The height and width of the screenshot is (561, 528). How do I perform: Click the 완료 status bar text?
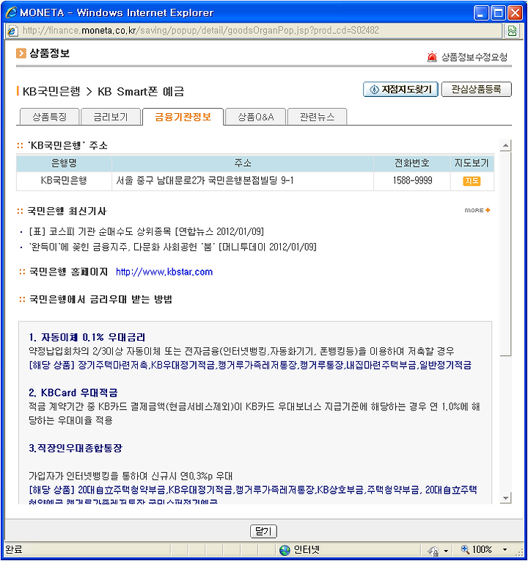14,549
